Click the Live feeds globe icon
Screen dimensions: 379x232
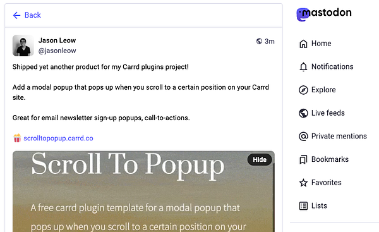pyautogui.click(x=303, y=113)
